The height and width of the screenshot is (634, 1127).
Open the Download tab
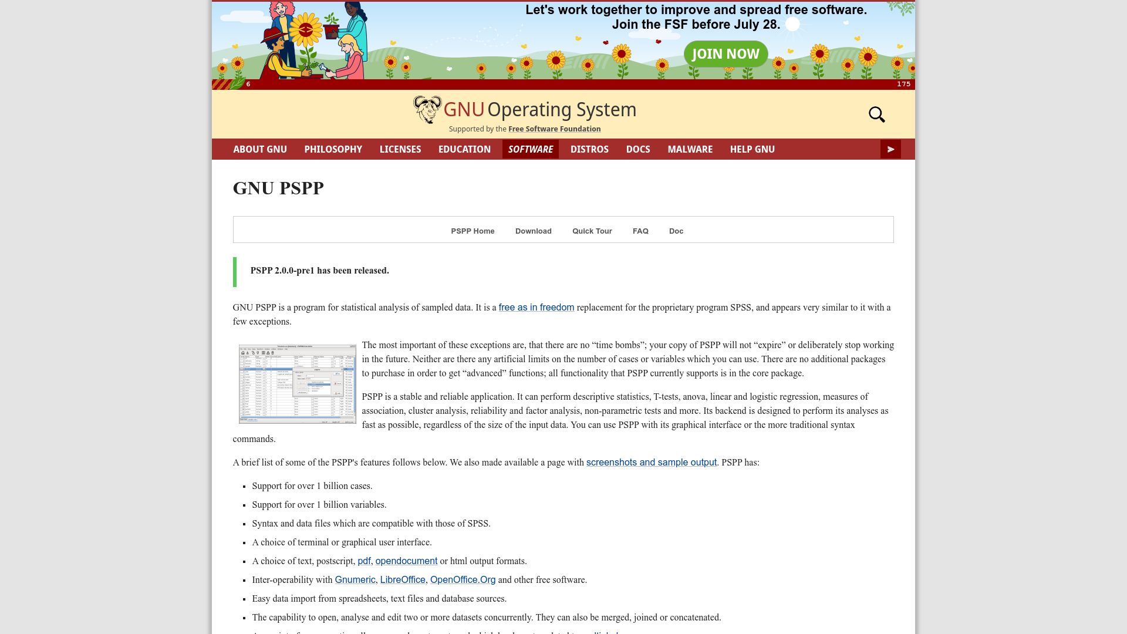[533, 231]
